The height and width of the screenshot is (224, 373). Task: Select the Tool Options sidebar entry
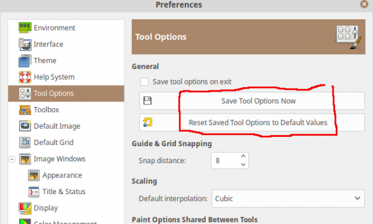pyautogui.click(x=66, y=93)
